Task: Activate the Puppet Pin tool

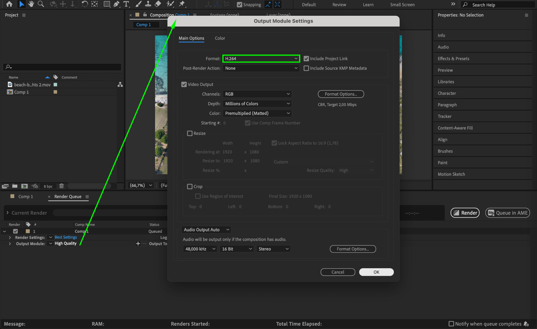Action: coord(182,4)
